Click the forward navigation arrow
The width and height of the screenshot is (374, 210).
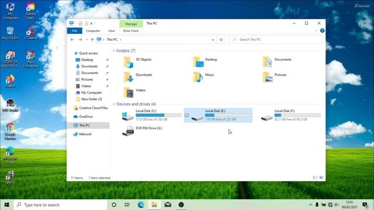[x=80, y=40]
